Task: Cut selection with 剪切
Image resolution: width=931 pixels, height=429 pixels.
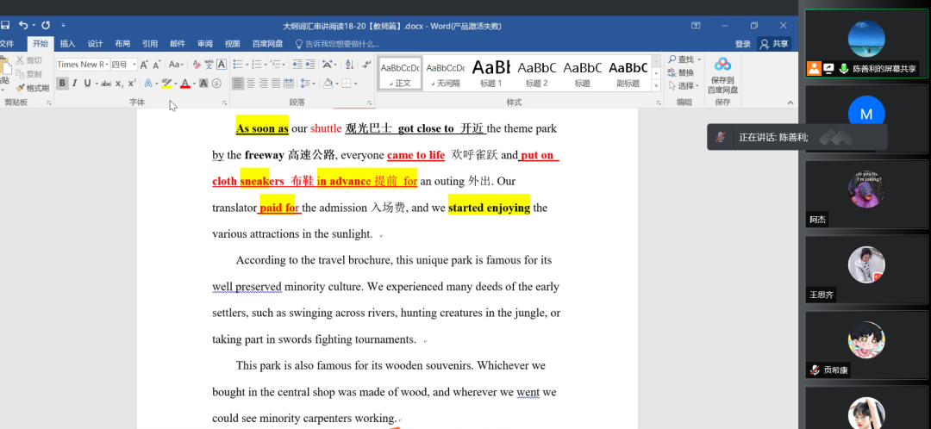Action: tap(28, 60)
